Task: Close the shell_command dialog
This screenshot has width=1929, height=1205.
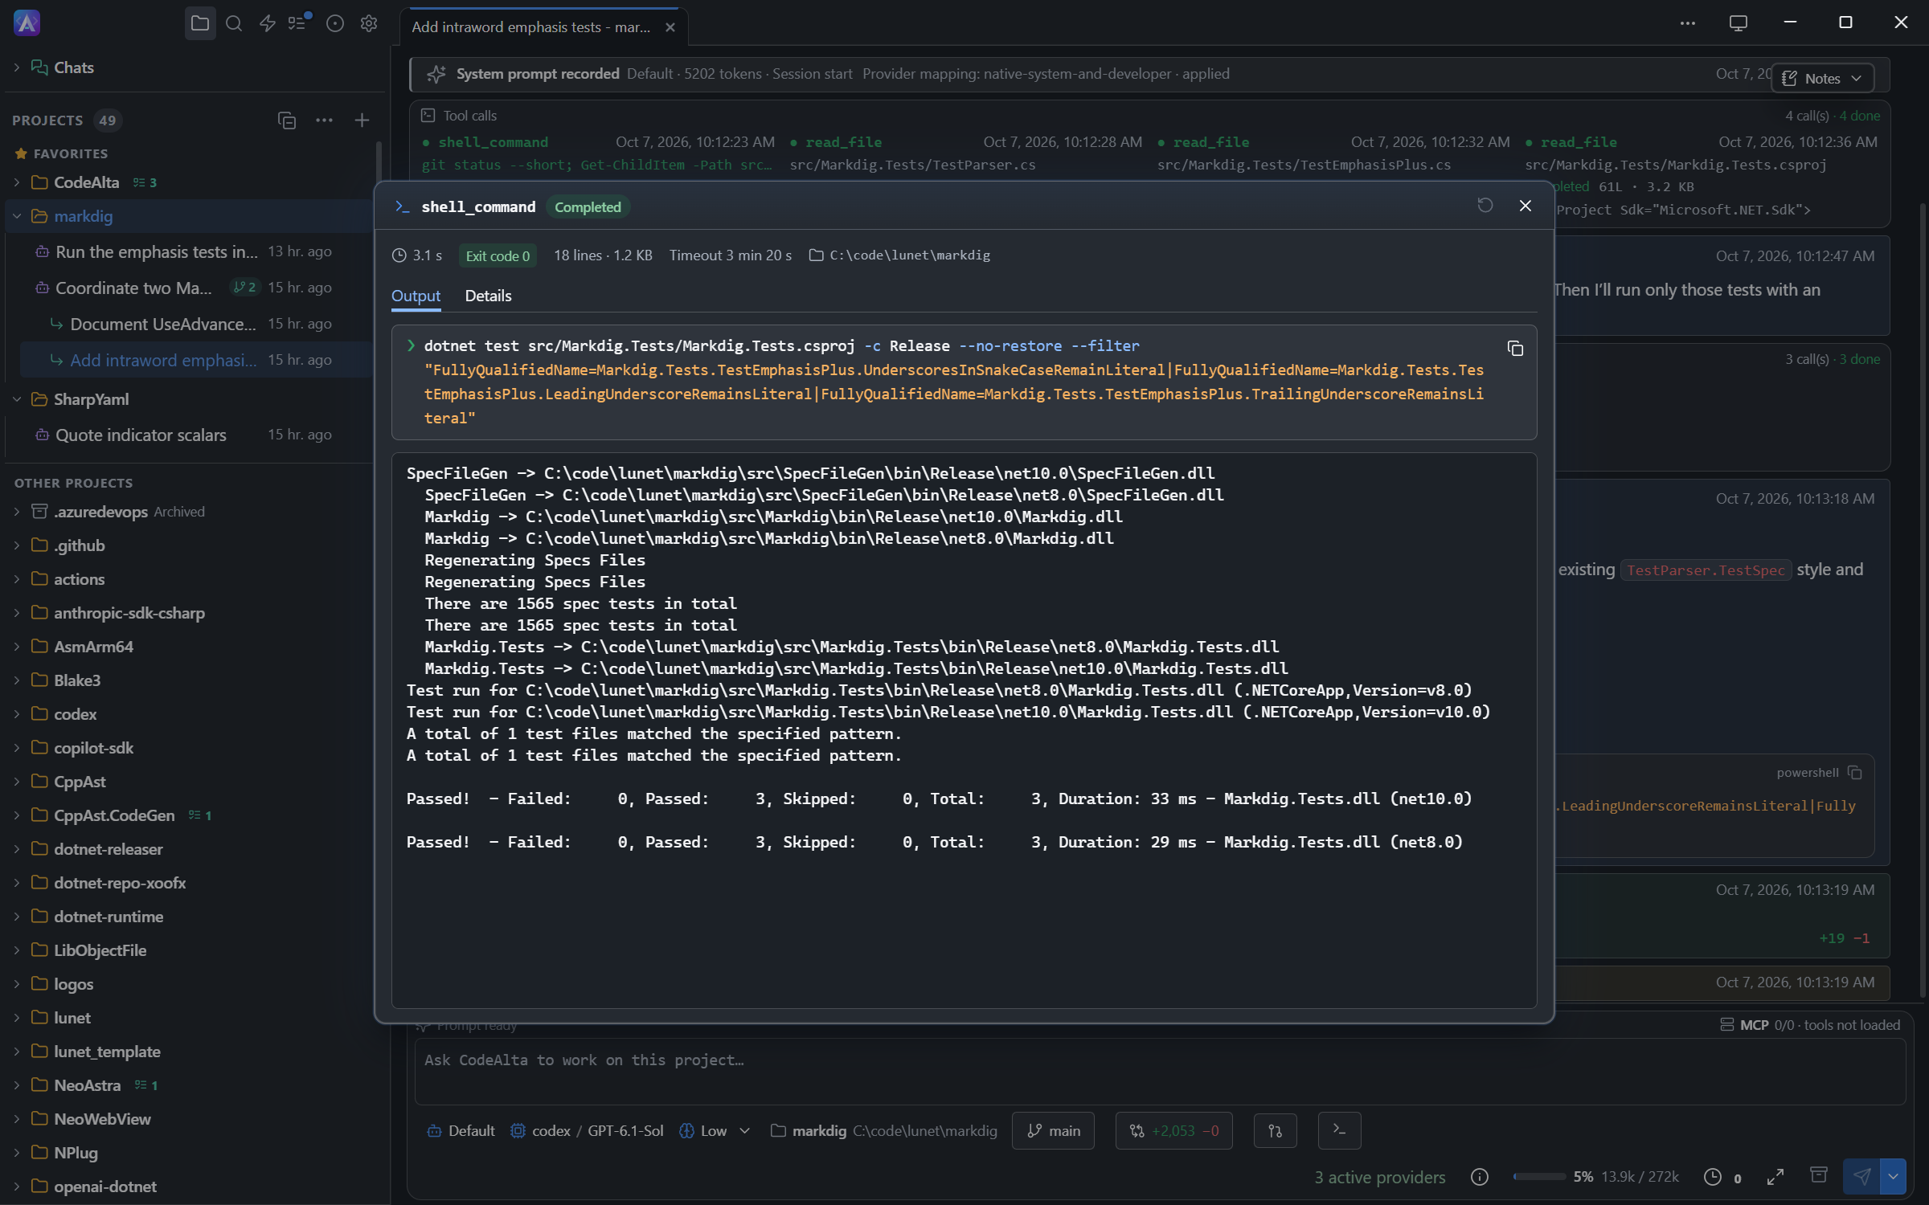Action: tap(1526, 206)
